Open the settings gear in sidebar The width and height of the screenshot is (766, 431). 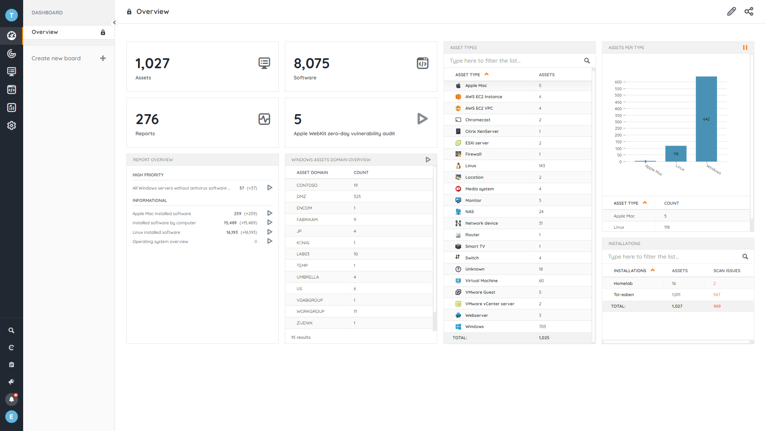tap(12, 125)
